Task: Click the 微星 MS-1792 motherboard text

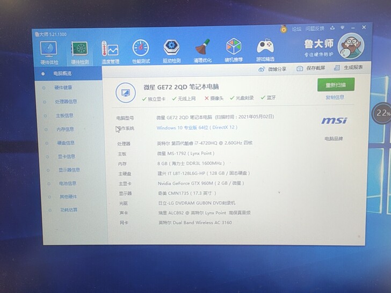Action: pos(186,153)
